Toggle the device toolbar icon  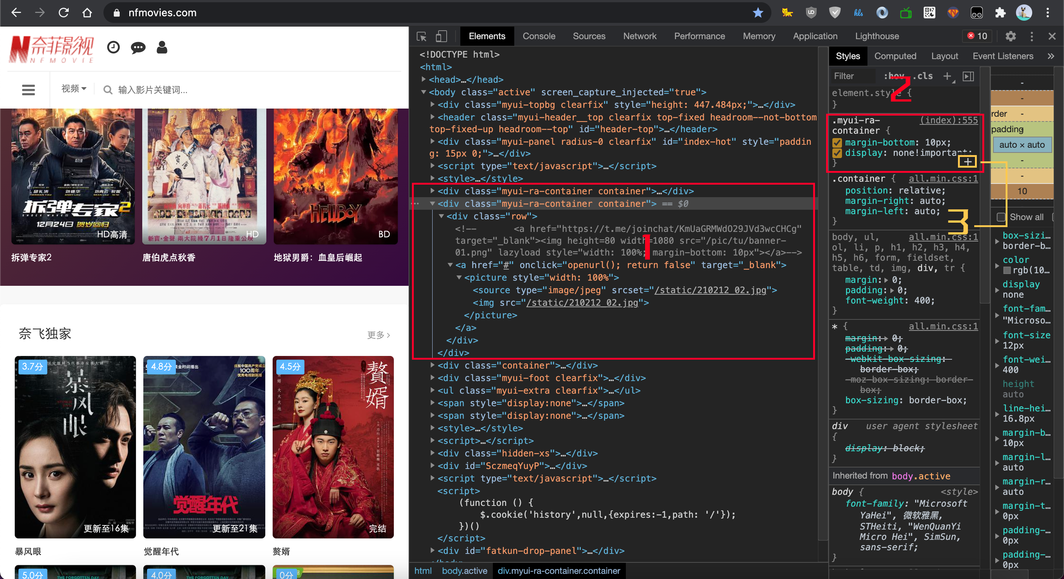click(441, 36)
